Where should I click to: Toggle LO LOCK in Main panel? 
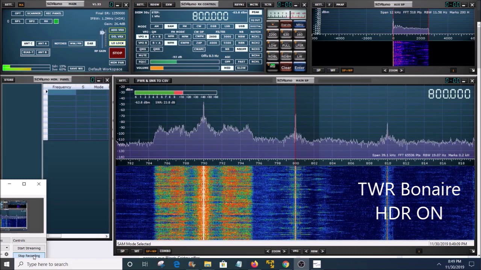click(117, 43)
